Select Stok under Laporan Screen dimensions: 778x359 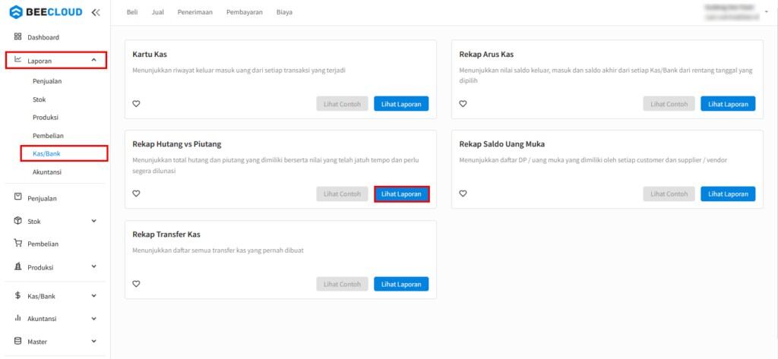40,99
